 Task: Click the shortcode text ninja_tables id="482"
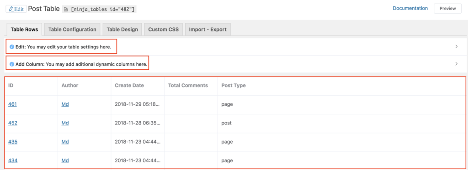(x=103, y=10)
